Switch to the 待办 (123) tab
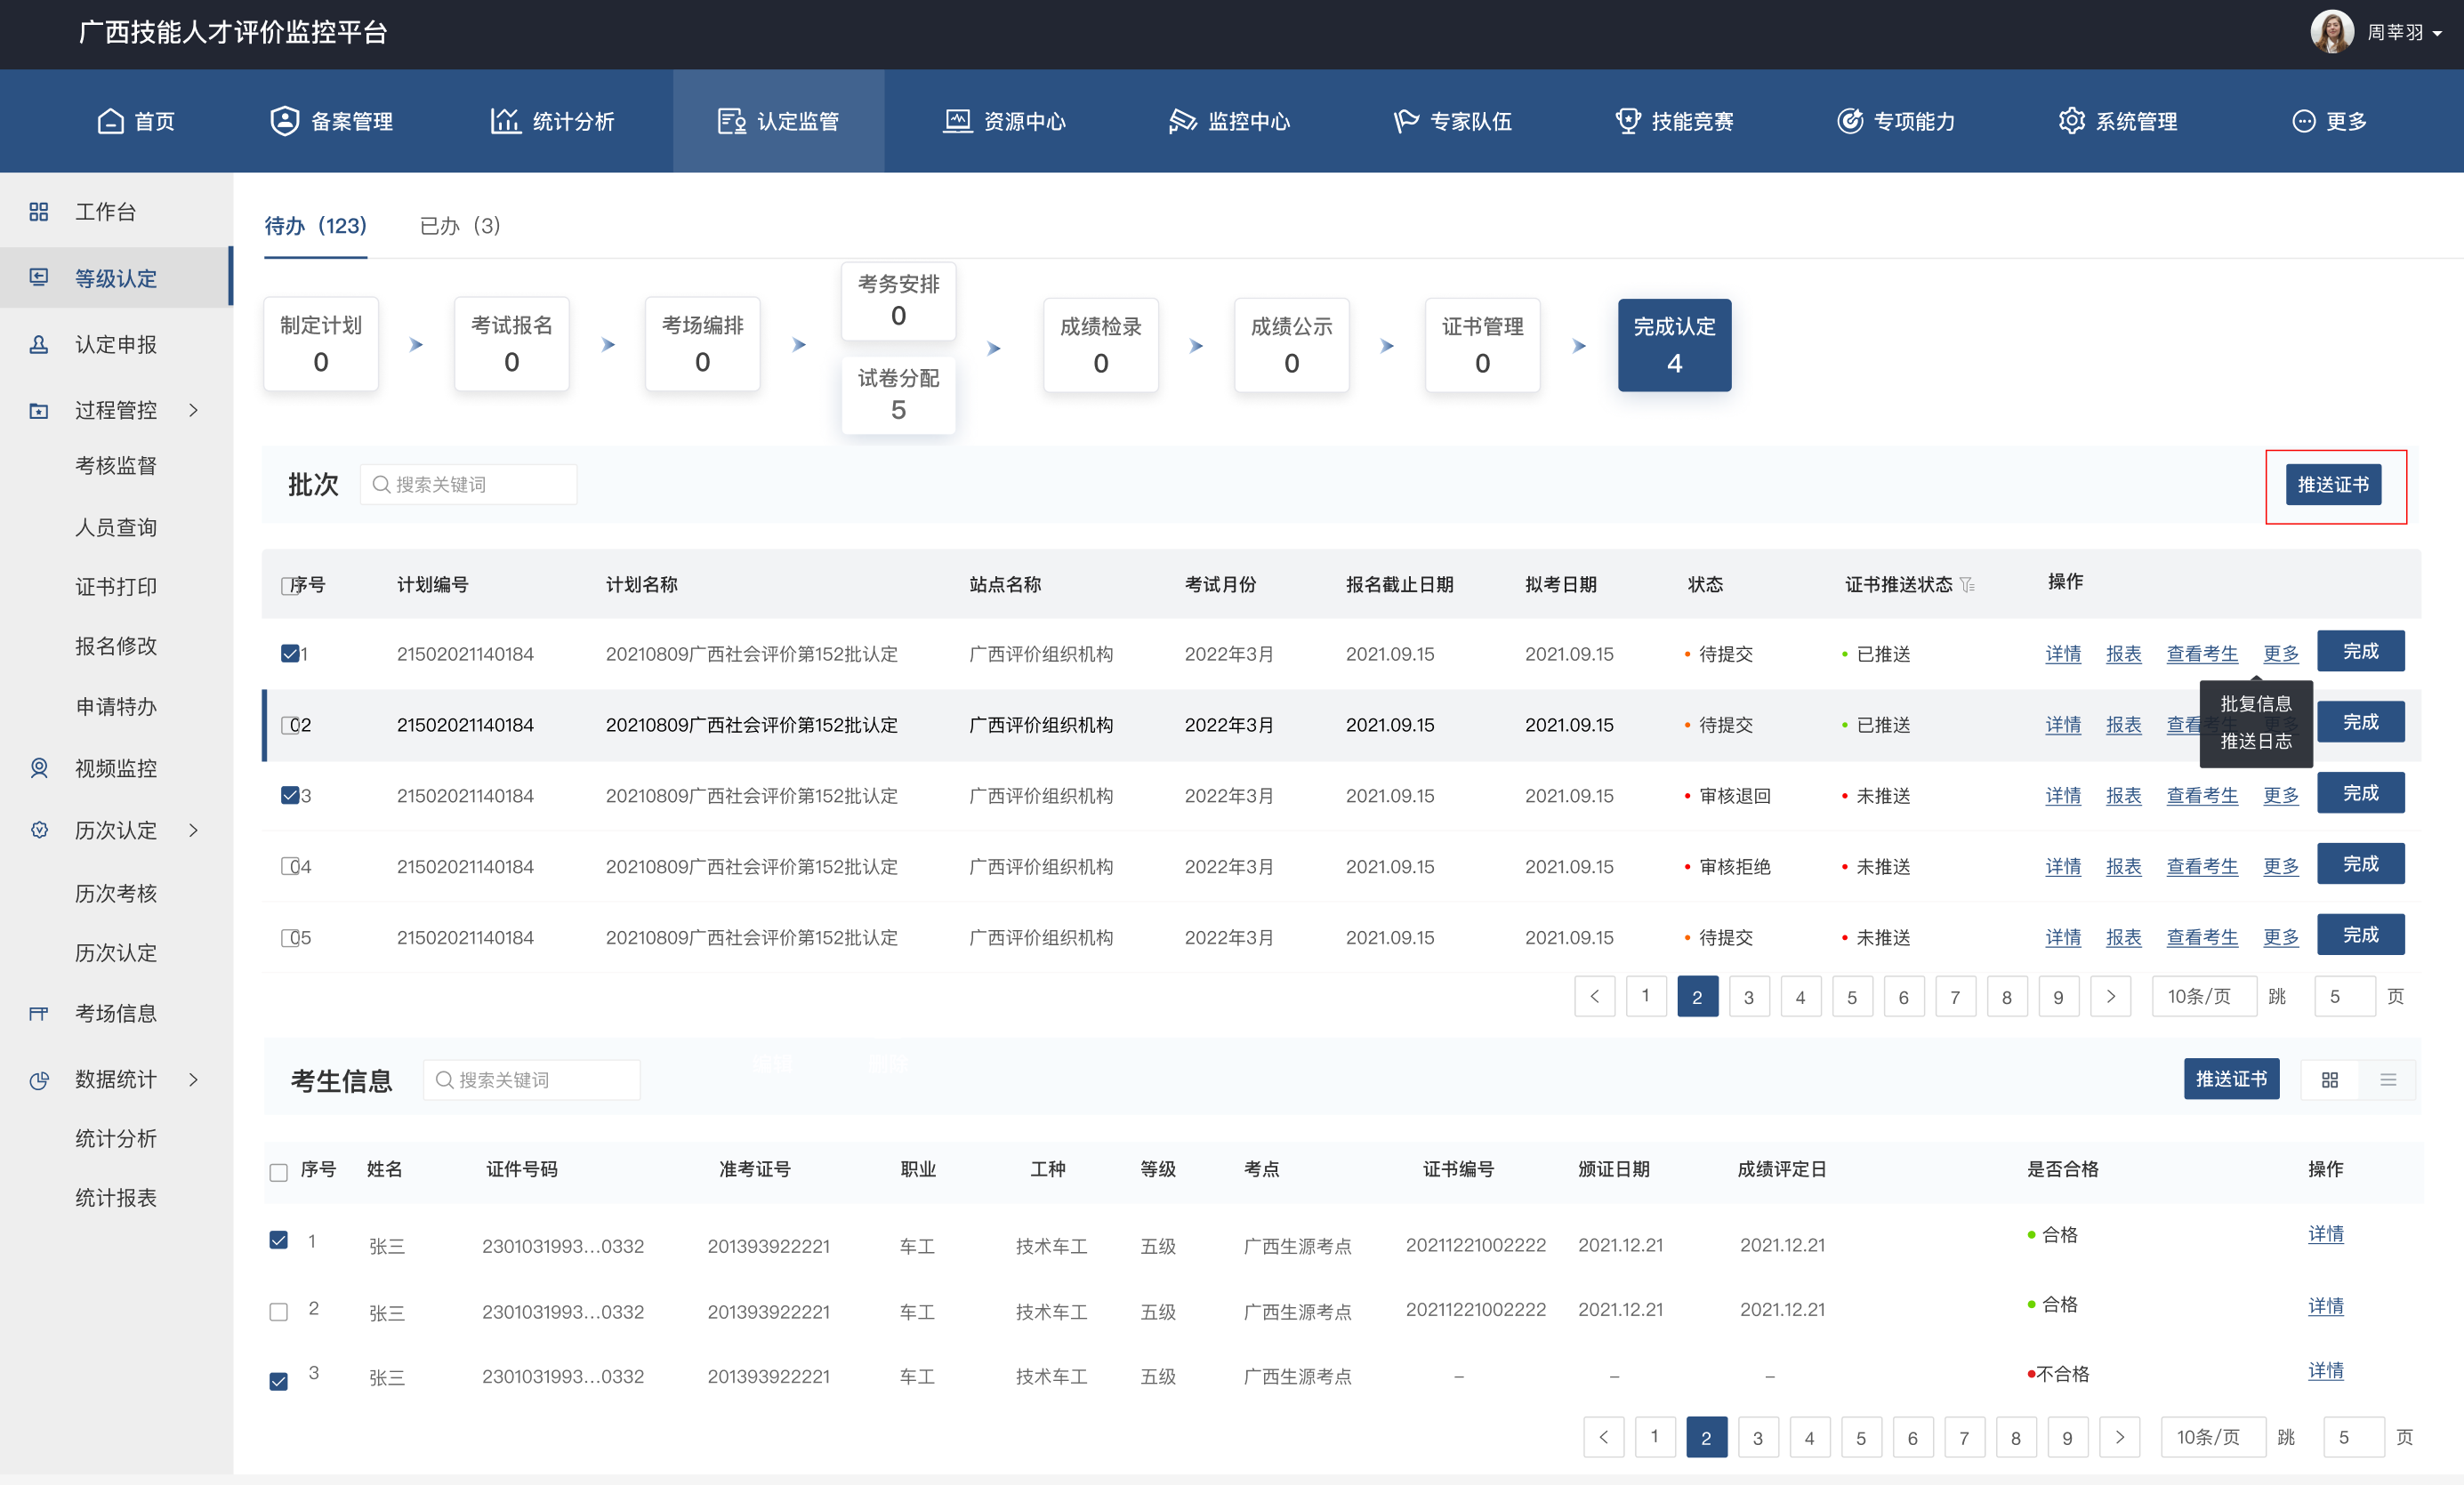The height and width of the screenshot is (1485, 2464). coord(316,226)
